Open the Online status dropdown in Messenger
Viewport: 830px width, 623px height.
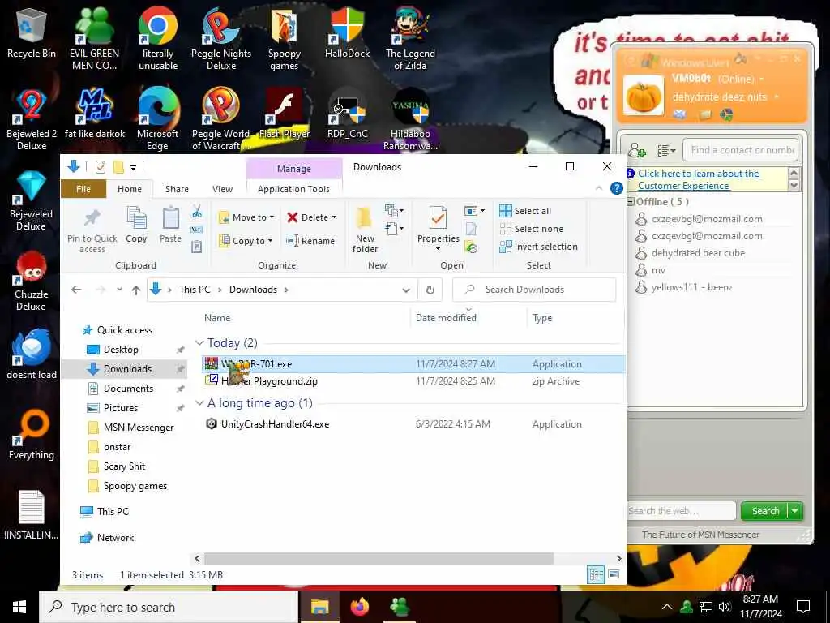(762, 79)
